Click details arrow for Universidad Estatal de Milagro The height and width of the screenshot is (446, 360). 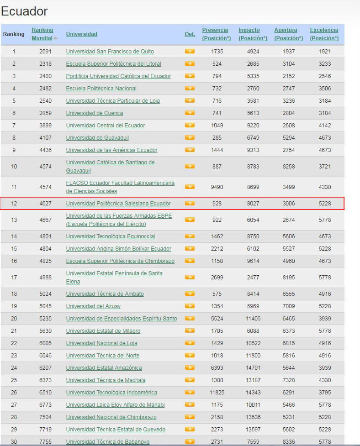190,331
